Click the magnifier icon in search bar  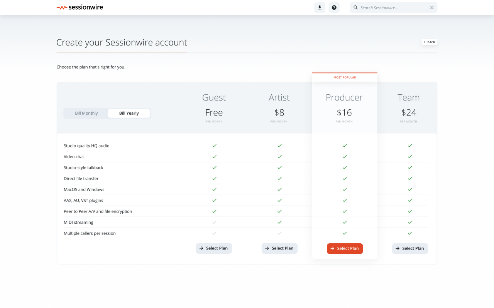[356, 8]
